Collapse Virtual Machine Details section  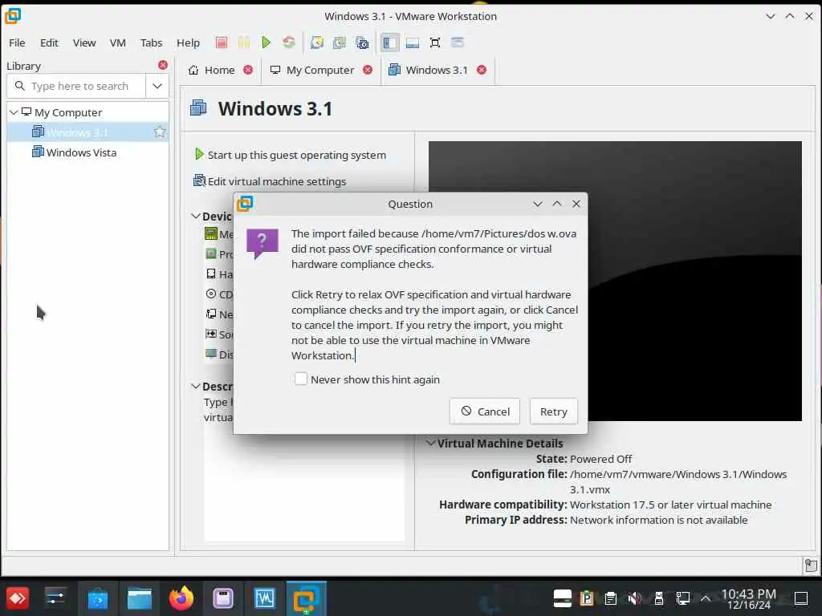pyautogui.click(x=430, y=443)
